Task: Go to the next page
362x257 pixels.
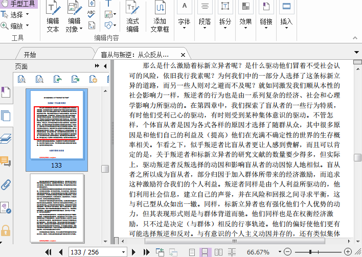Action: (x=133, y=252)
